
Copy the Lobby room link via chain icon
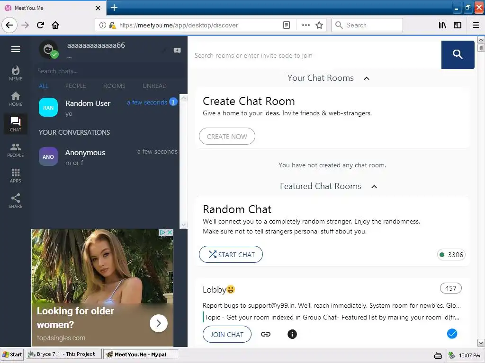click(265, 334)
